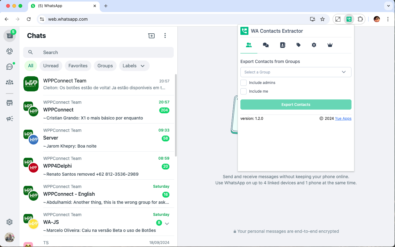Open the WPPConnect - English chat
This screenshot has height=247, width=395.
98,194
